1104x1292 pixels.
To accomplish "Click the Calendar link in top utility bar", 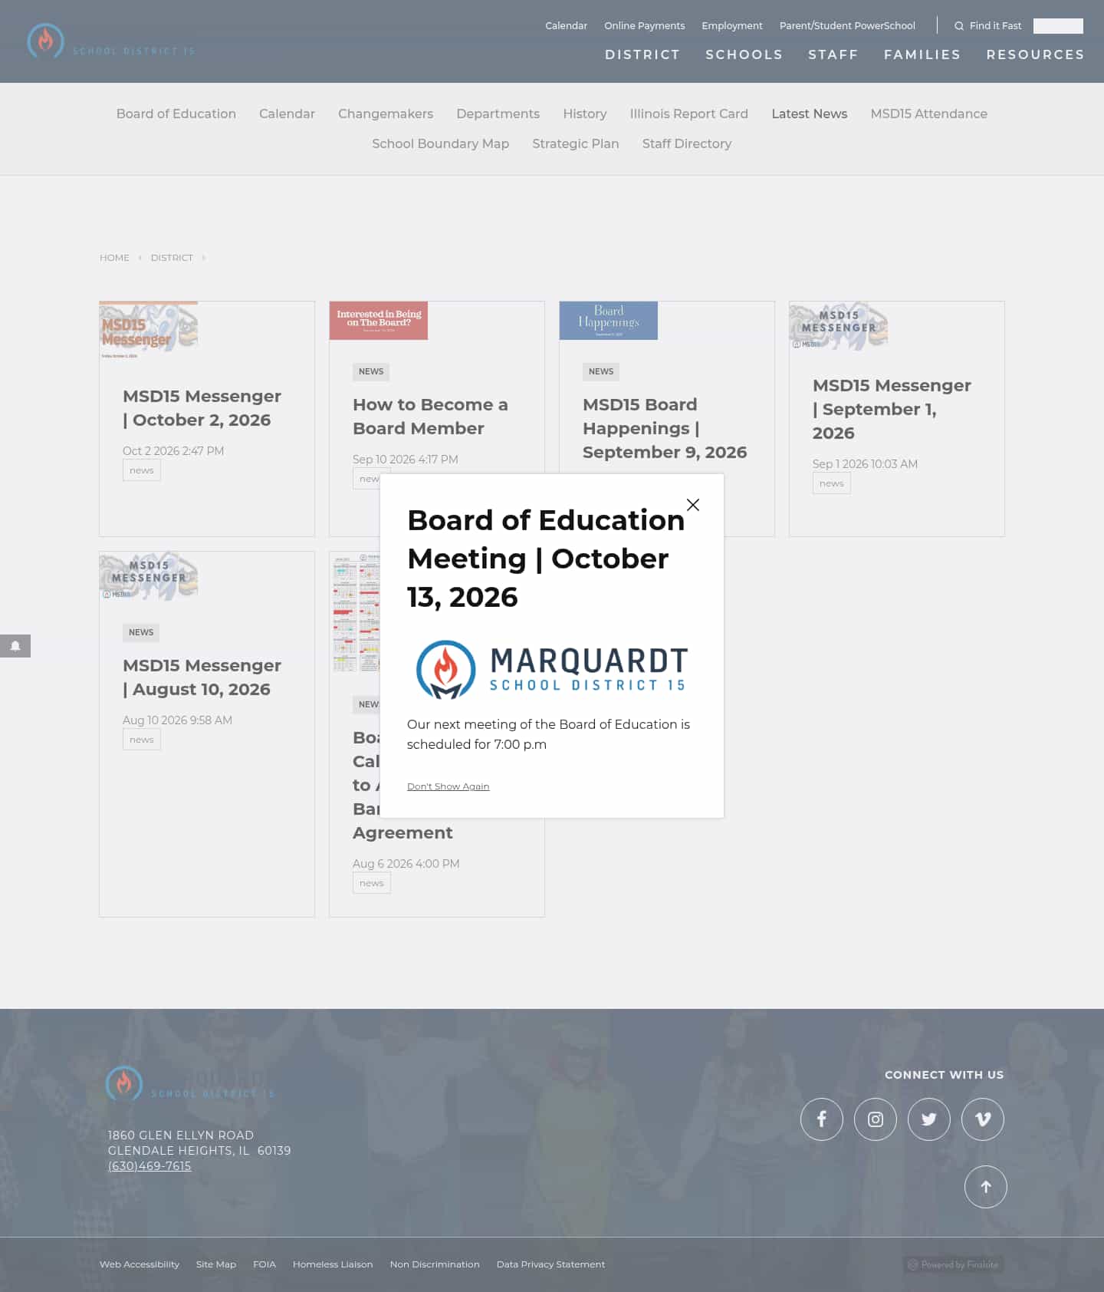I will point(566,26).
